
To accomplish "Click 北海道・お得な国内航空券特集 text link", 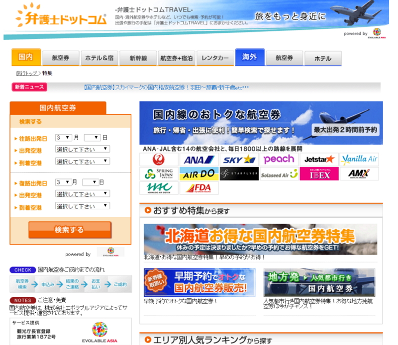I will pos(204,257).
